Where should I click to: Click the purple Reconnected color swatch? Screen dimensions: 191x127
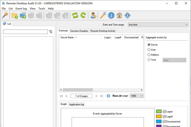coord(159,126)
